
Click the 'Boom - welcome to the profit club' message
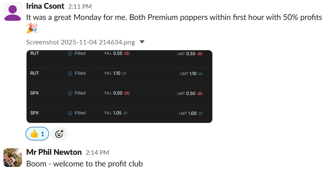[x=84, y=164]
